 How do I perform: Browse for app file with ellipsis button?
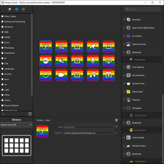click(x=116, y=133)
